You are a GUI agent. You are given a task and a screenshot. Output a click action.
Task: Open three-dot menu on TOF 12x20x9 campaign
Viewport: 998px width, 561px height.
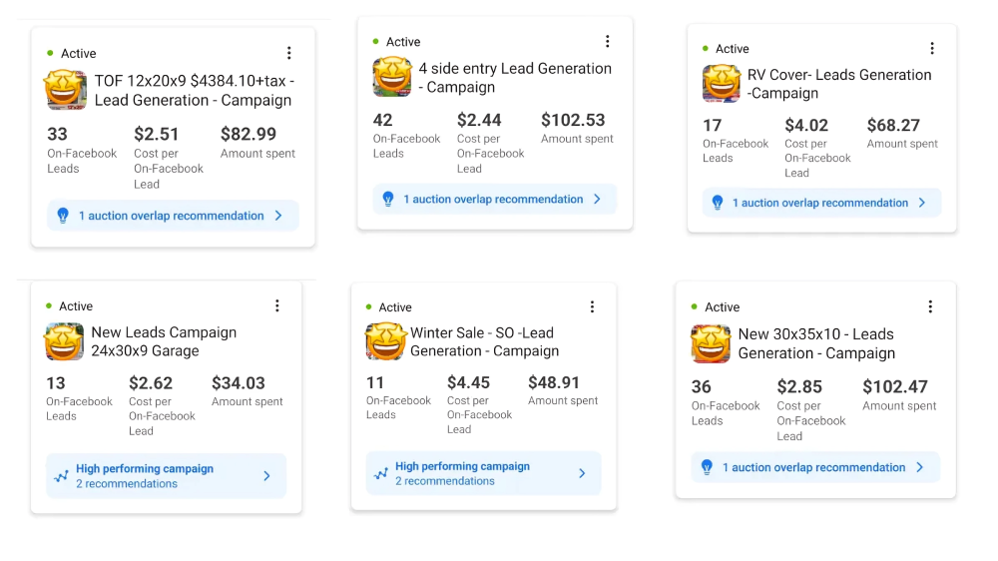pos(289,53)
